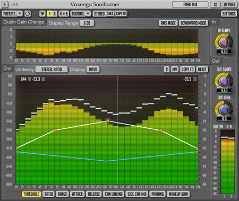This screenshot has height=201, width=239.
Task: Select the Attack parameter tab
Action: [x=78, y=194]
